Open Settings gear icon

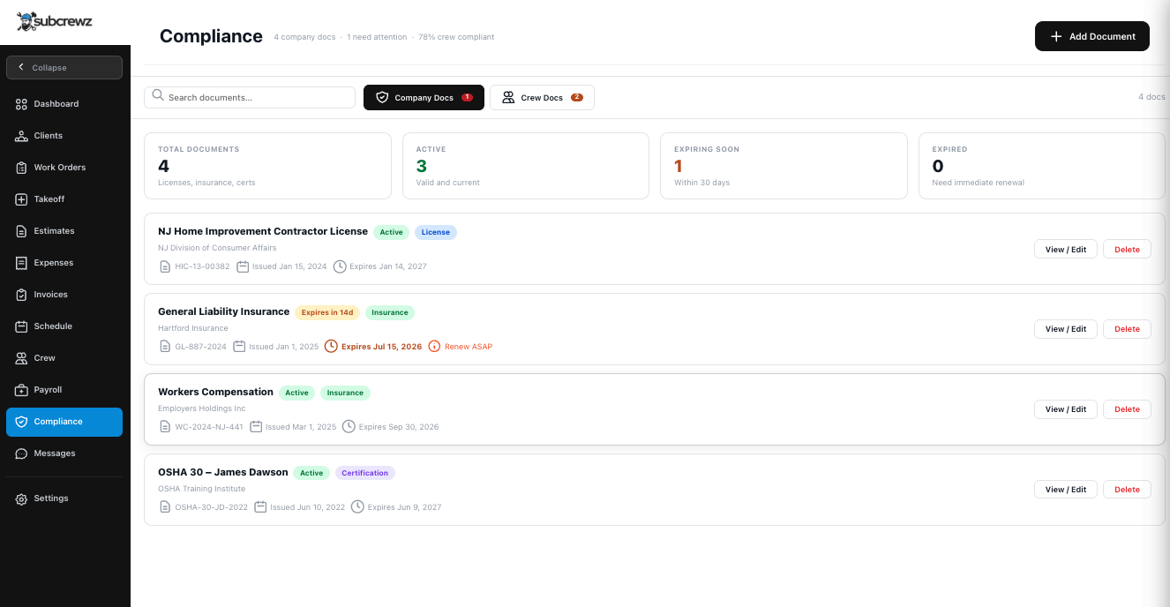point(21,498)
